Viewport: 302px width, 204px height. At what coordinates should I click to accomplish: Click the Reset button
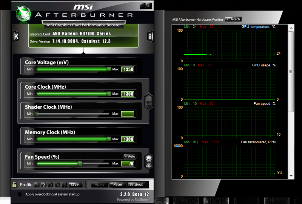click(x=118, y=184)
